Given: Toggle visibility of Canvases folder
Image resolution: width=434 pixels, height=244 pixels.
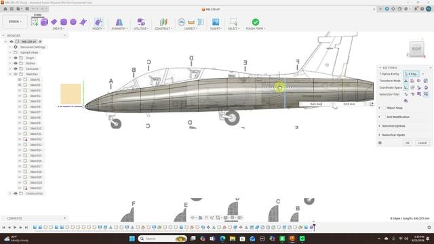Looking at the screenshot, I should [16, 68].
